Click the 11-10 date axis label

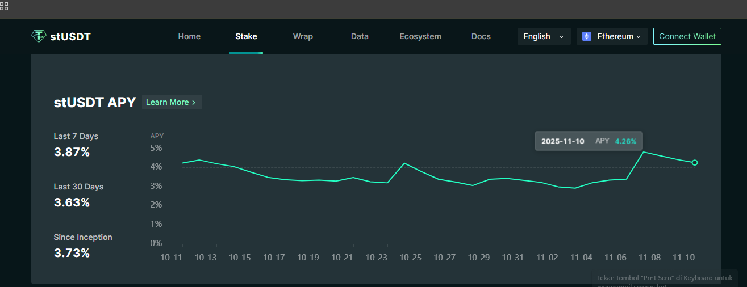[x=683, y=258]
